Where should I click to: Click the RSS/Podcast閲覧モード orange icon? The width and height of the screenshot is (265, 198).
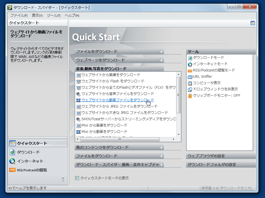pyautogui.click(x=190, y=71)
